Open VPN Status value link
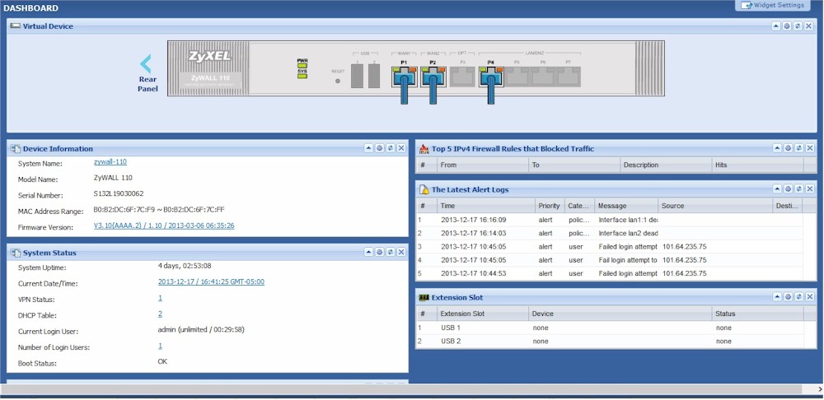 coord(161,298)
